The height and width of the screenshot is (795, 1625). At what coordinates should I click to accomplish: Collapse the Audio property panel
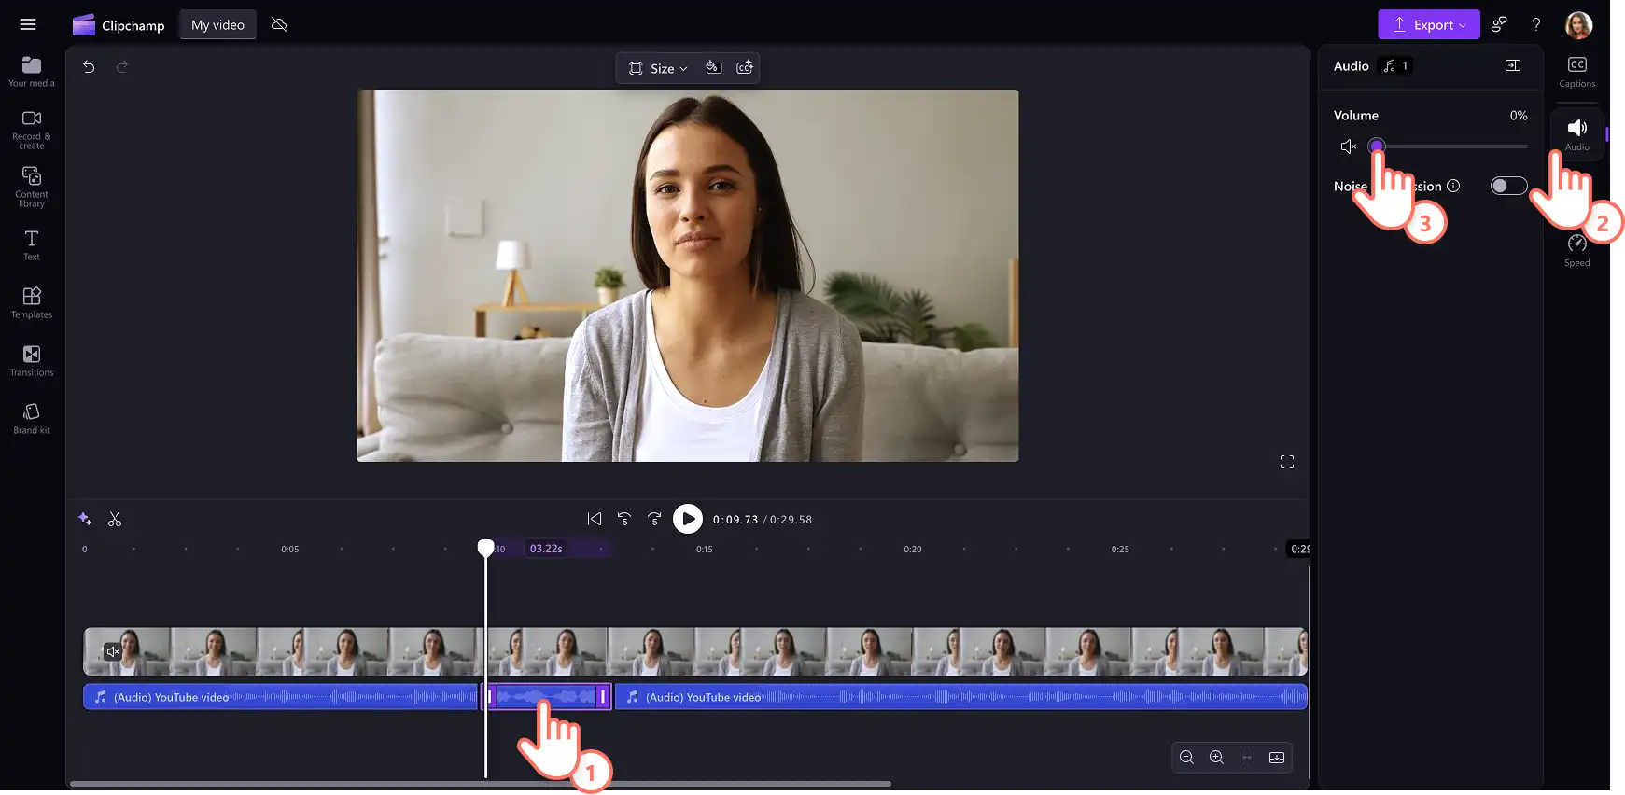(1513, 65)
